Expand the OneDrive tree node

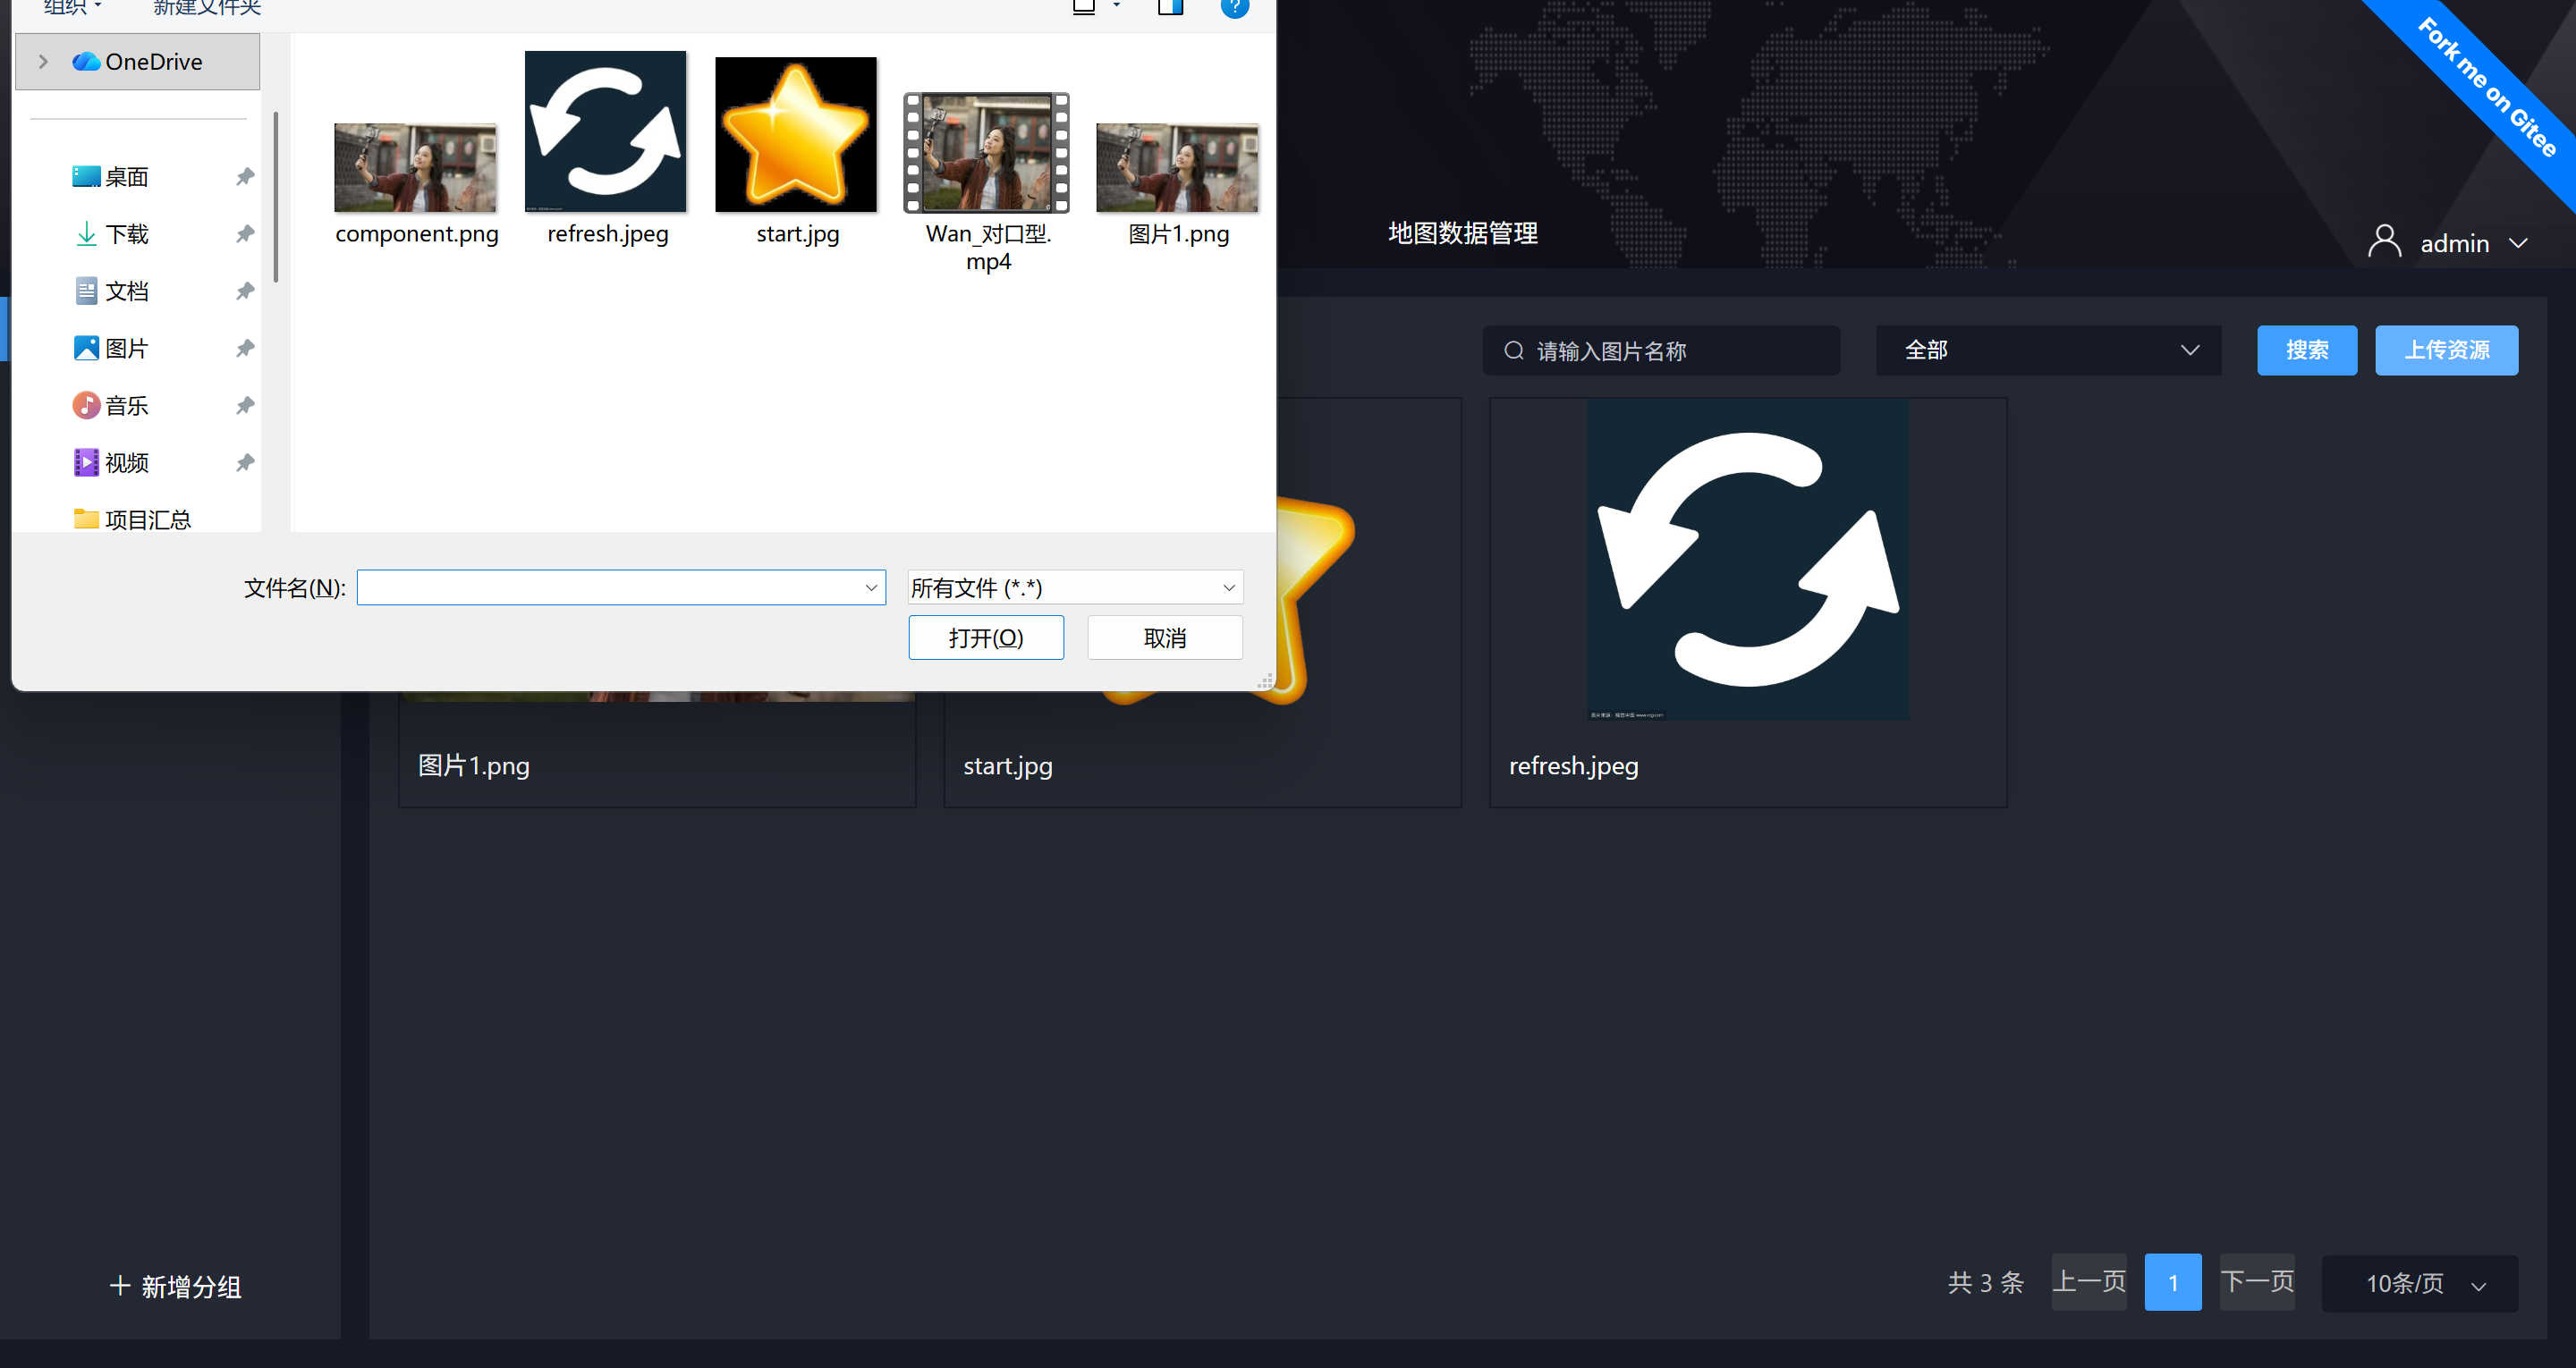[x=43, y=62]
